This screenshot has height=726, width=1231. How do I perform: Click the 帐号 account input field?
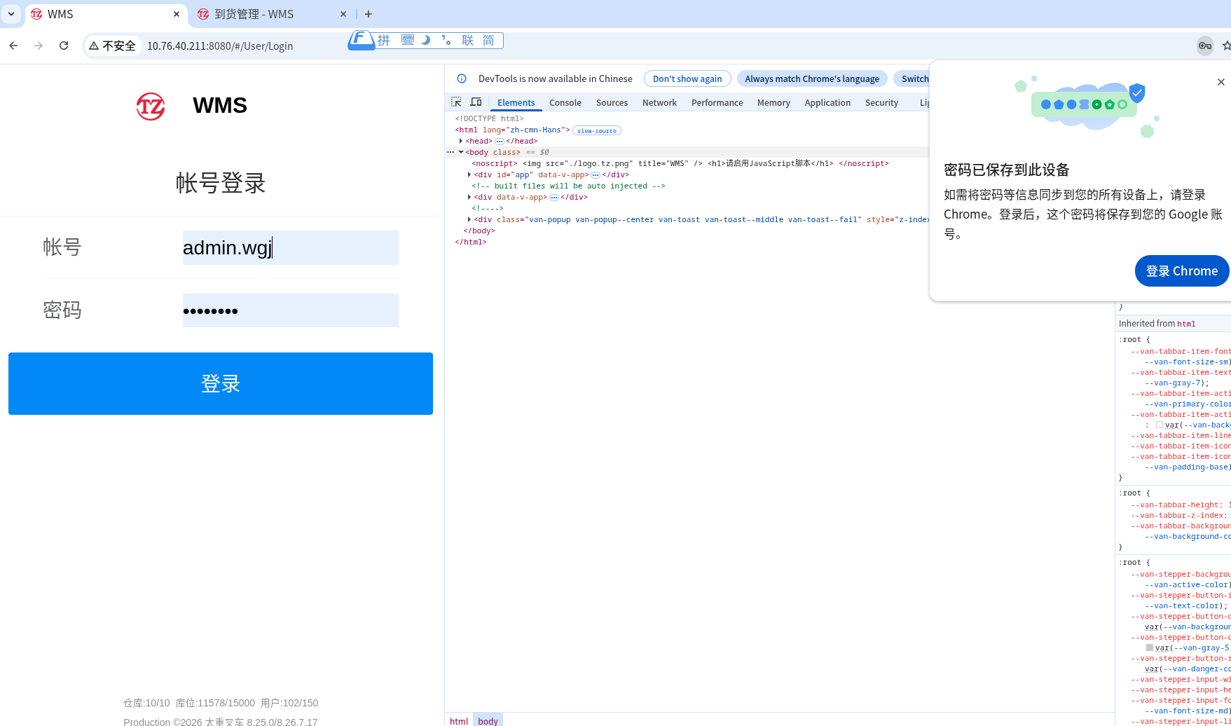click(290, 247)
